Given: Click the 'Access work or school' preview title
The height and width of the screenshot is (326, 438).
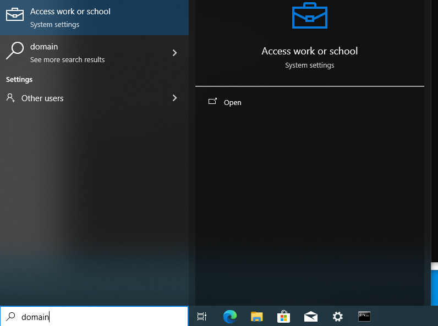Looking at the screenshot, I should [309, 51].
